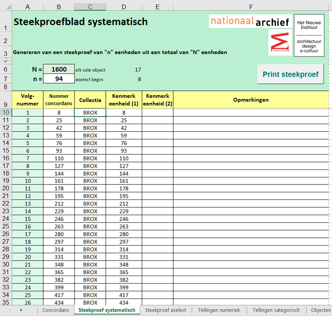Click Nummer concordans cell 229
The image size is (332, 316).
click(59, 211)
